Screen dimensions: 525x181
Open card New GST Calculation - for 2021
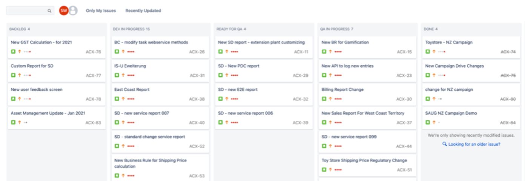(x=57, y=47)
